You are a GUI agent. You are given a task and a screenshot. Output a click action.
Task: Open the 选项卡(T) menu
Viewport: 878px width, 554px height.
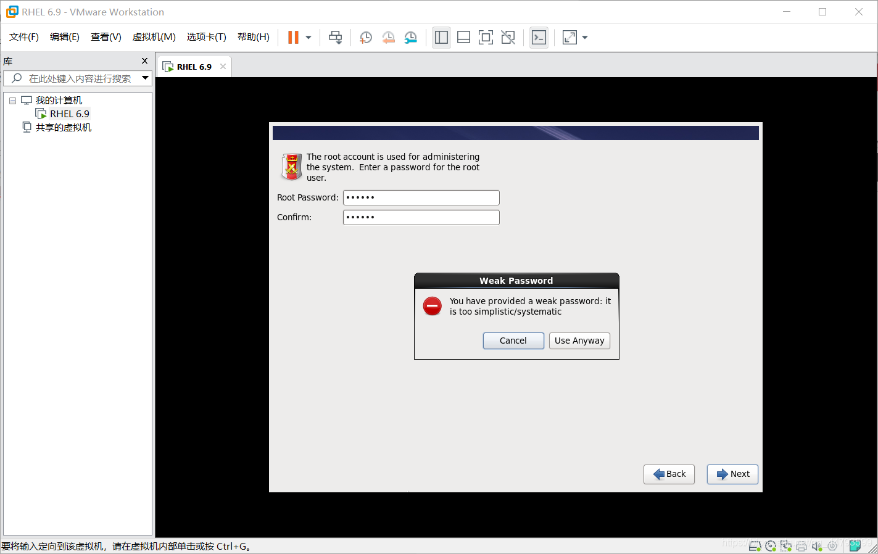207,37
